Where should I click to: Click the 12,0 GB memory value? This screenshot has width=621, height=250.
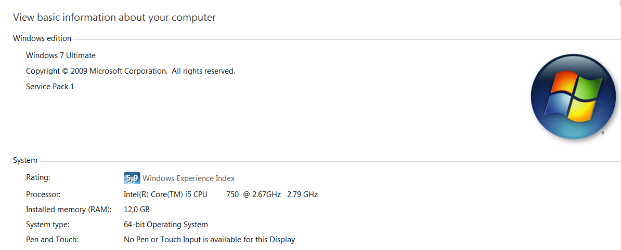click(137, 210)
